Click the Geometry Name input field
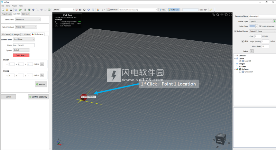 tap(263, 16)
